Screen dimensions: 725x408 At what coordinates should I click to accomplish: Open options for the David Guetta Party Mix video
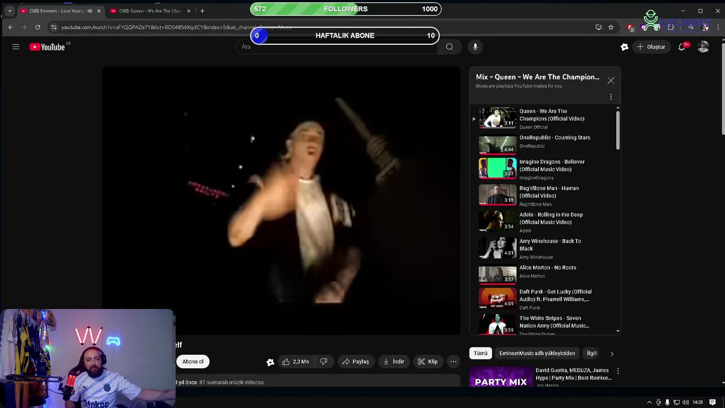[x=618, y=371]
